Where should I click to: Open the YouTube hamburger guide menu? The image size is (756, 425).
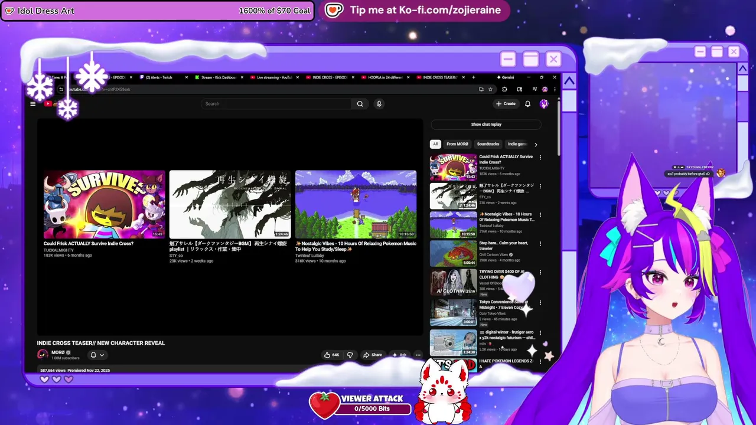[x=33, y=104]
